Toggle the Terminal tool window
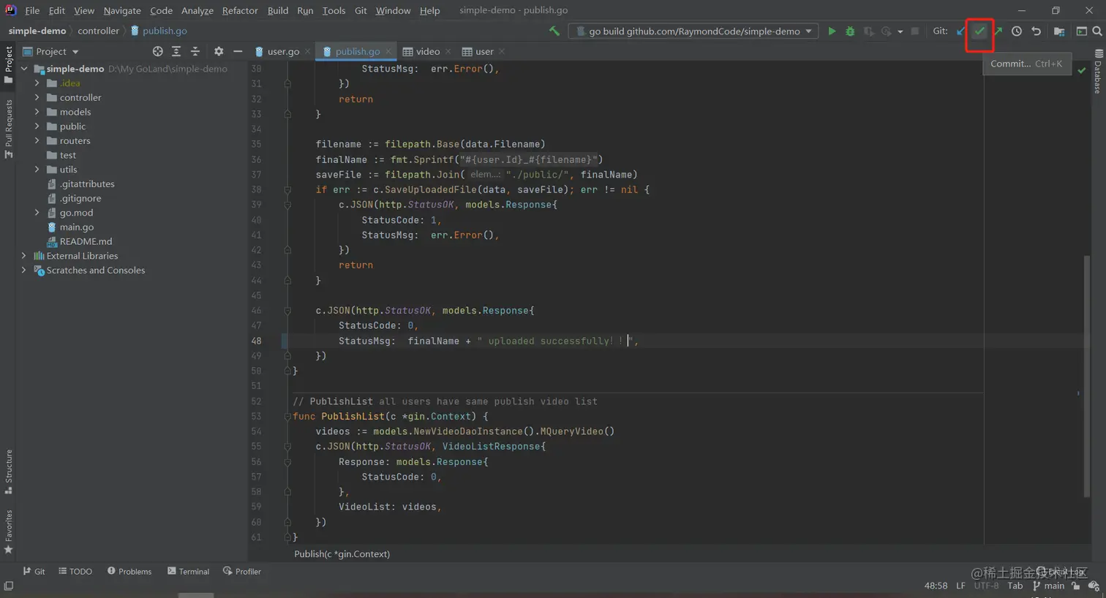 tap(188, 572)
